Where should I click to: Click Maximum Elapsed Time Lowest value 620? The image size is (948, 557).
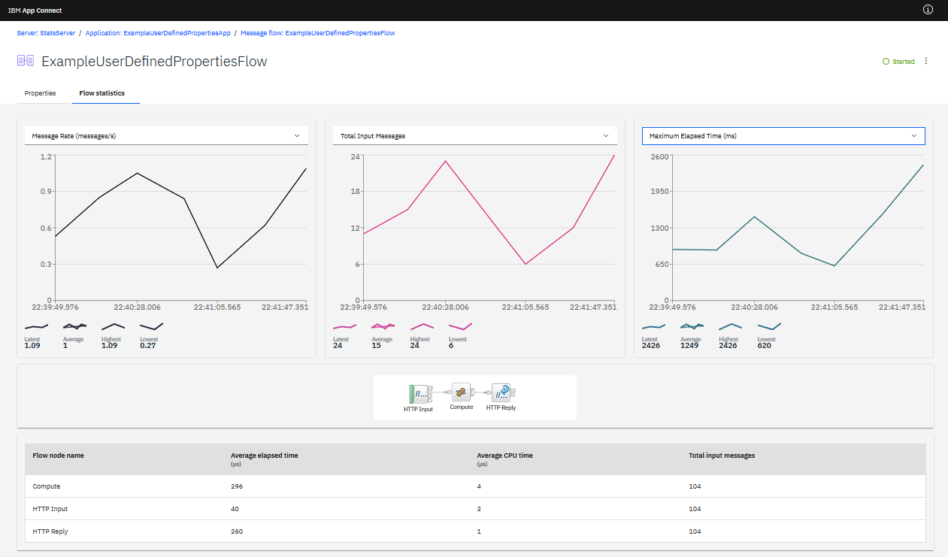tap(765, 346)
